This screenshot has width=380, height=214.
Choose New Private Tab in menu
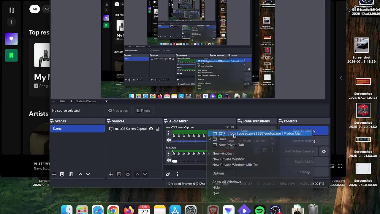pyautogui.click(x=231, y=145)
